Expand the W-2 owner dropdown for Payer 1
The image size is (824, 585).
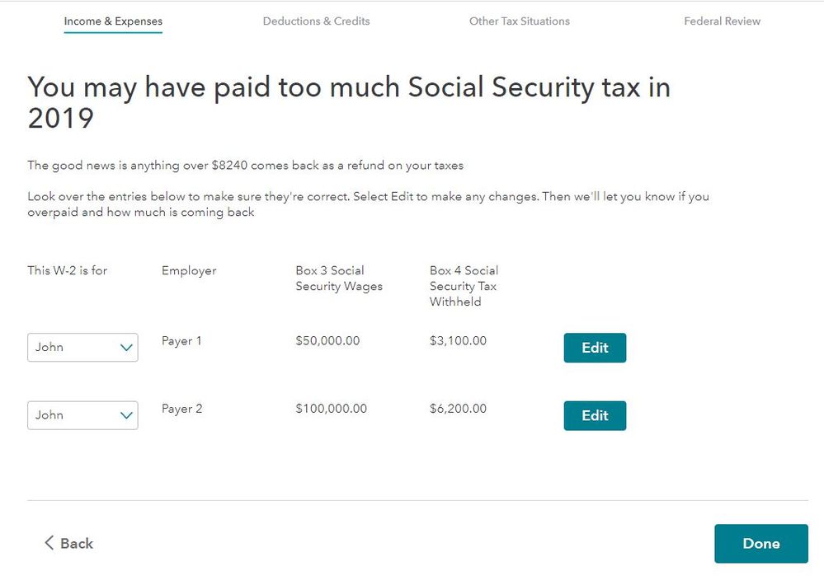click(82, 348)
